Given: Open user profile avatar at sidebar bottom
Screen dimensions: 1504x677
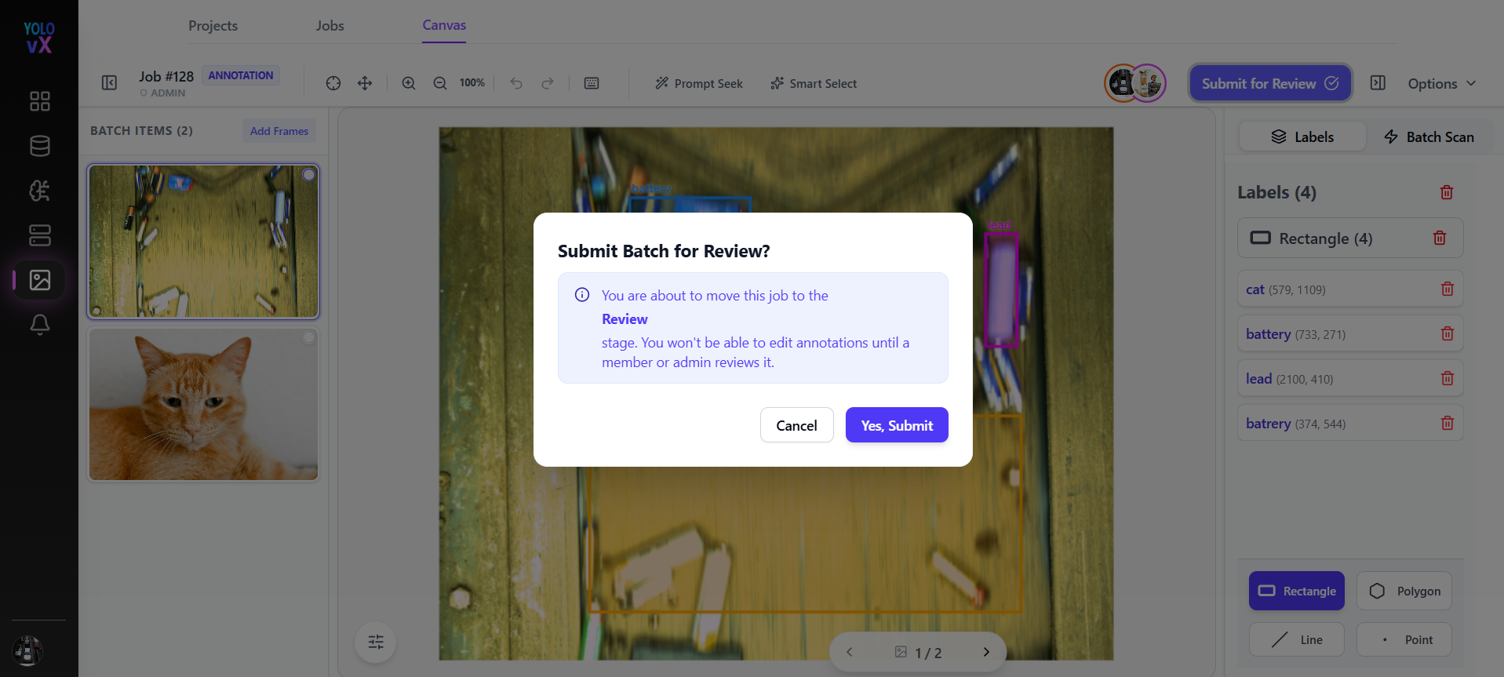Looking at the screenshot, I should point(27,650).
